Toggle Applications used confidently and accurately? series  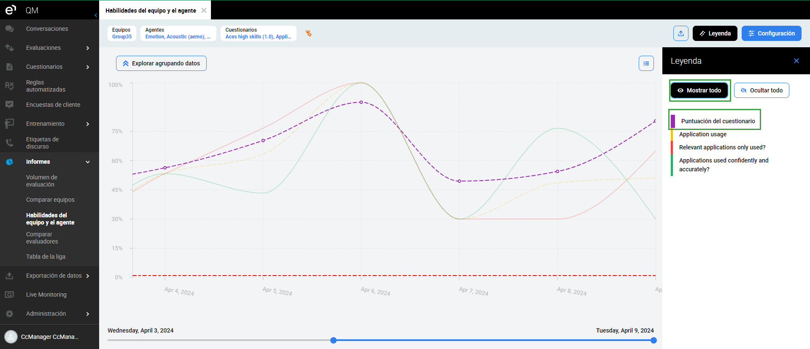pyautogui.click(x=723, y=165)
